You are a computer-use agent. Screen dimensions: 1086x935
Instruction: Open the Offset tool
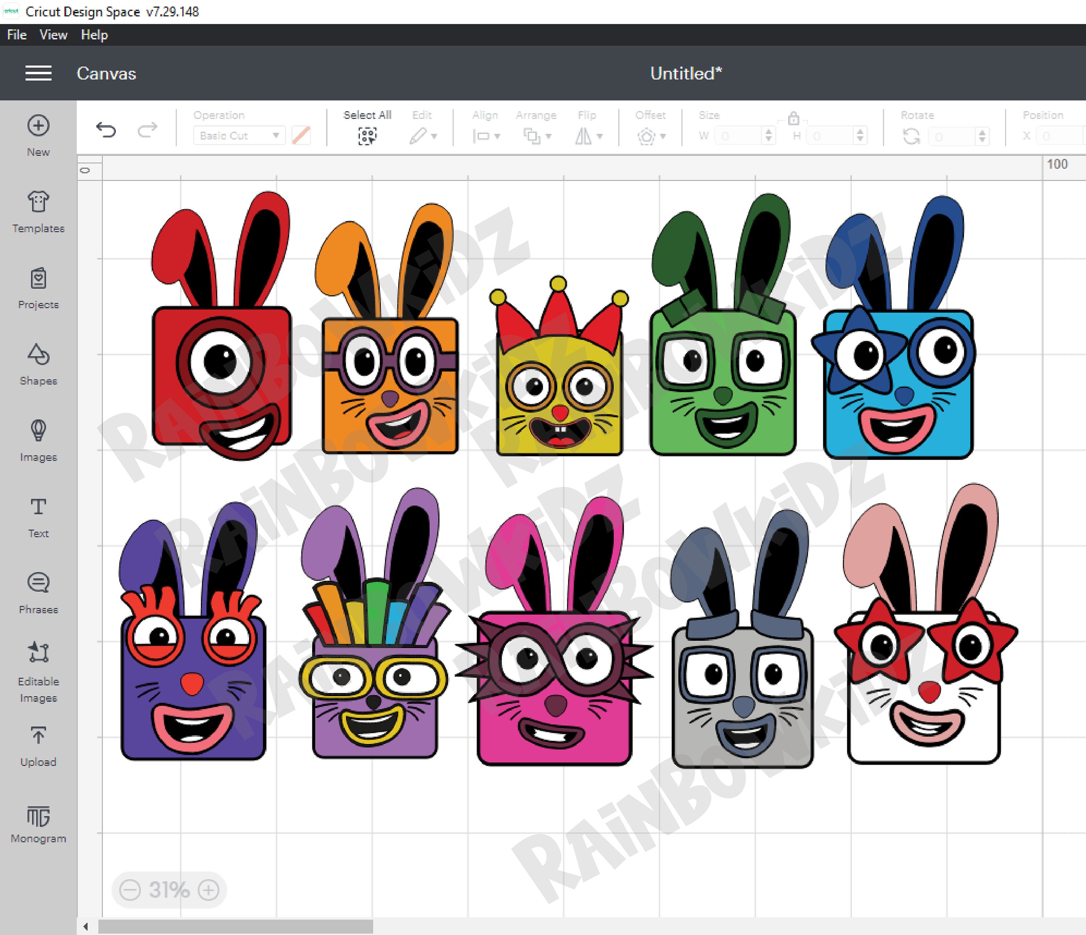click(x=650, y=136)
